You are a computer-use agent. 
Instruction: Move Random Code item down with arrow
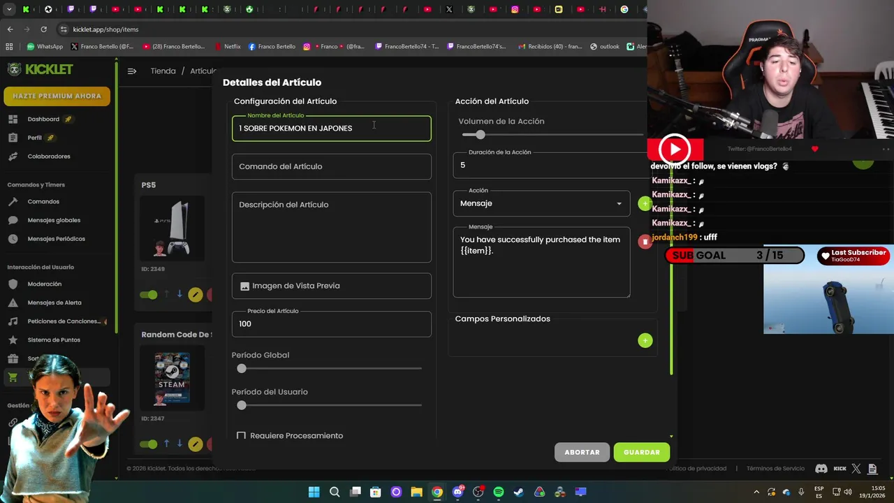179,444
